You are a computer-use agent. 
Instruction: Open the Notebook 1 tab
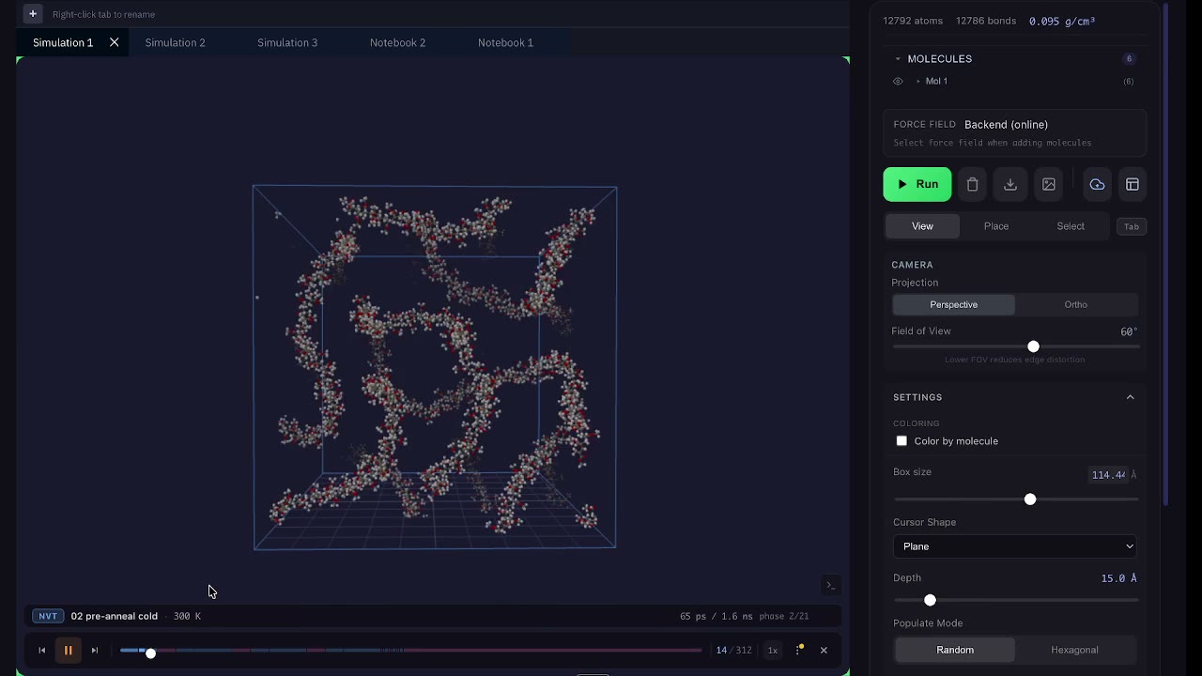coord(505,42)
